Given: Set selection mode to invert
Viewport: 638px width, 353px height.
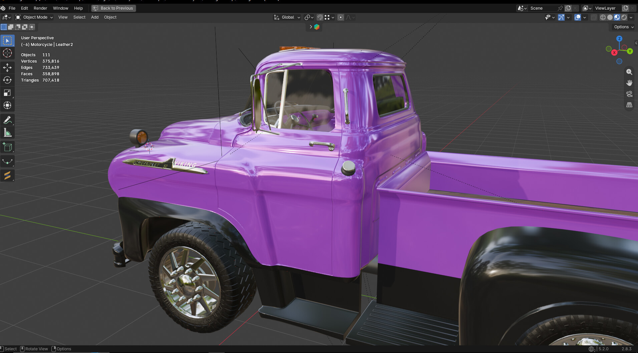Looking at the screenshot, I should pyautogui.click(x=25, y=27).
